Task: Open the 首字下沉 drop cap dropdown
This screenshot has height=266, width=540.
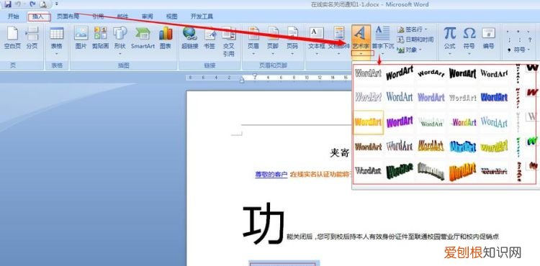Action: point(382,53)
